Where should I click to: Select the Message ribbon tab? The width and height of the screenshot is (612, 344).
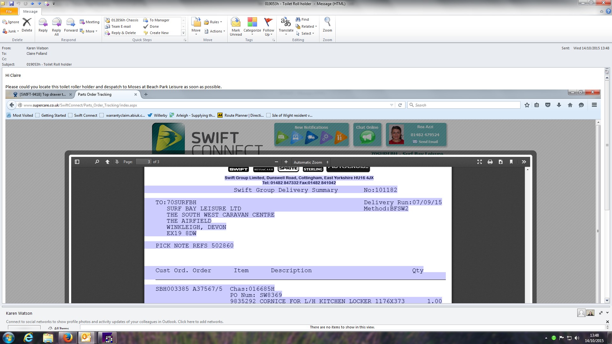[x=30, y=11]
